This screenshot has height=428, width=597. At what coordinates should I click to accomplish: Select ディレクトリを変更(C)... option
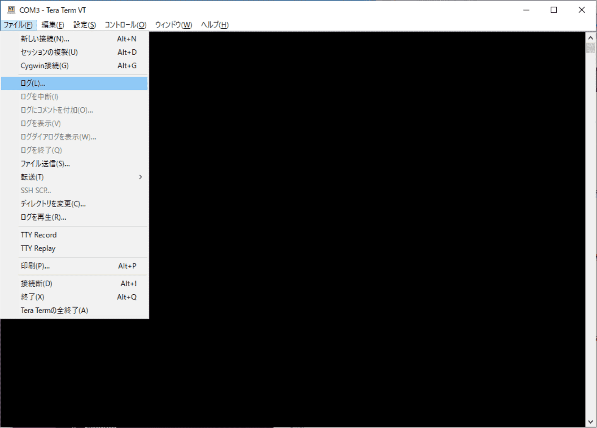(x=53, y=204)
